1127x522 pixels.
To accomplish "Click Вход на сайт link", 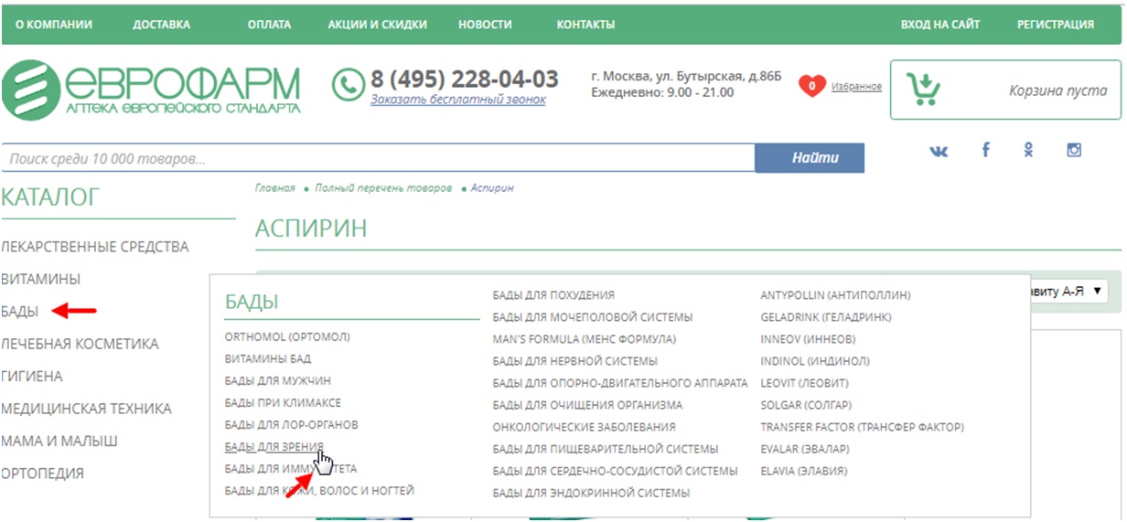I will [x=940, y=25].
